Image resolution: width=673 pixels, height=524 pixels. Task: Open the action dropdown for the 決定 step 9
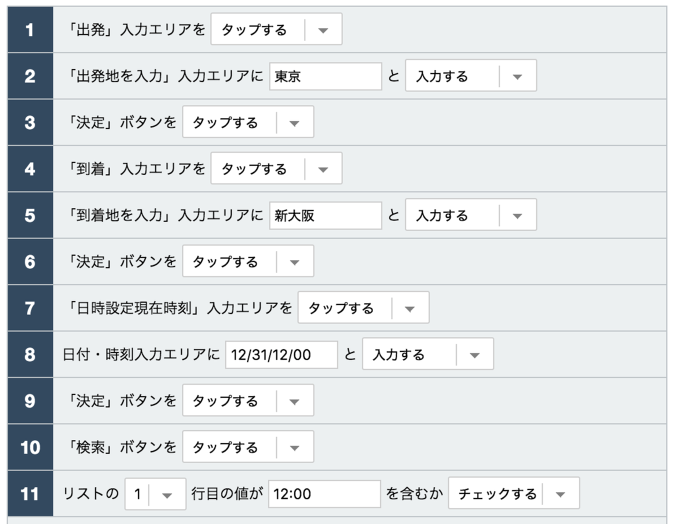(x=295, y=400)
